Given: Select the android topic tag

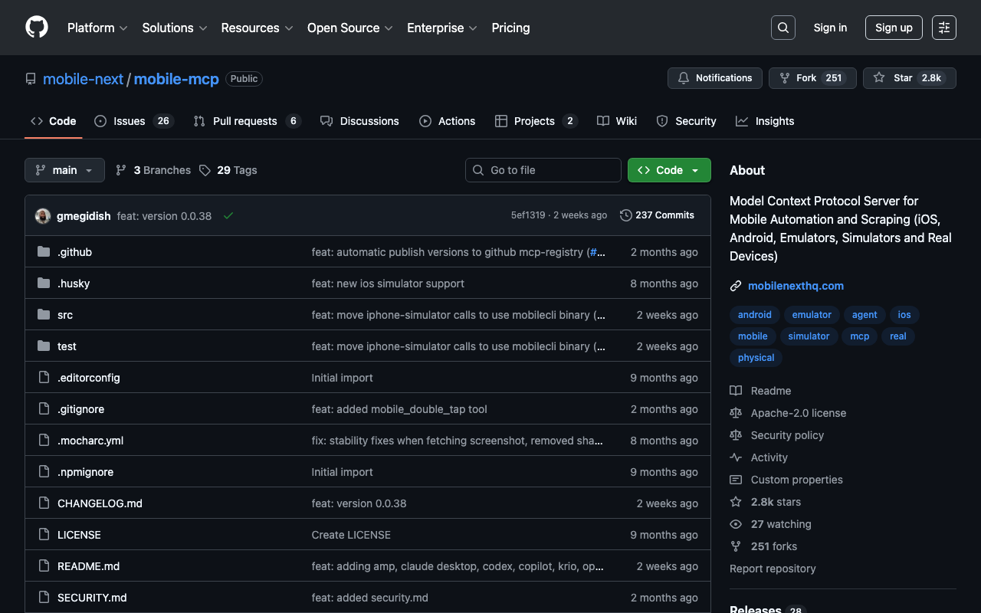Looking at the screenshot, I should (754, 315).
